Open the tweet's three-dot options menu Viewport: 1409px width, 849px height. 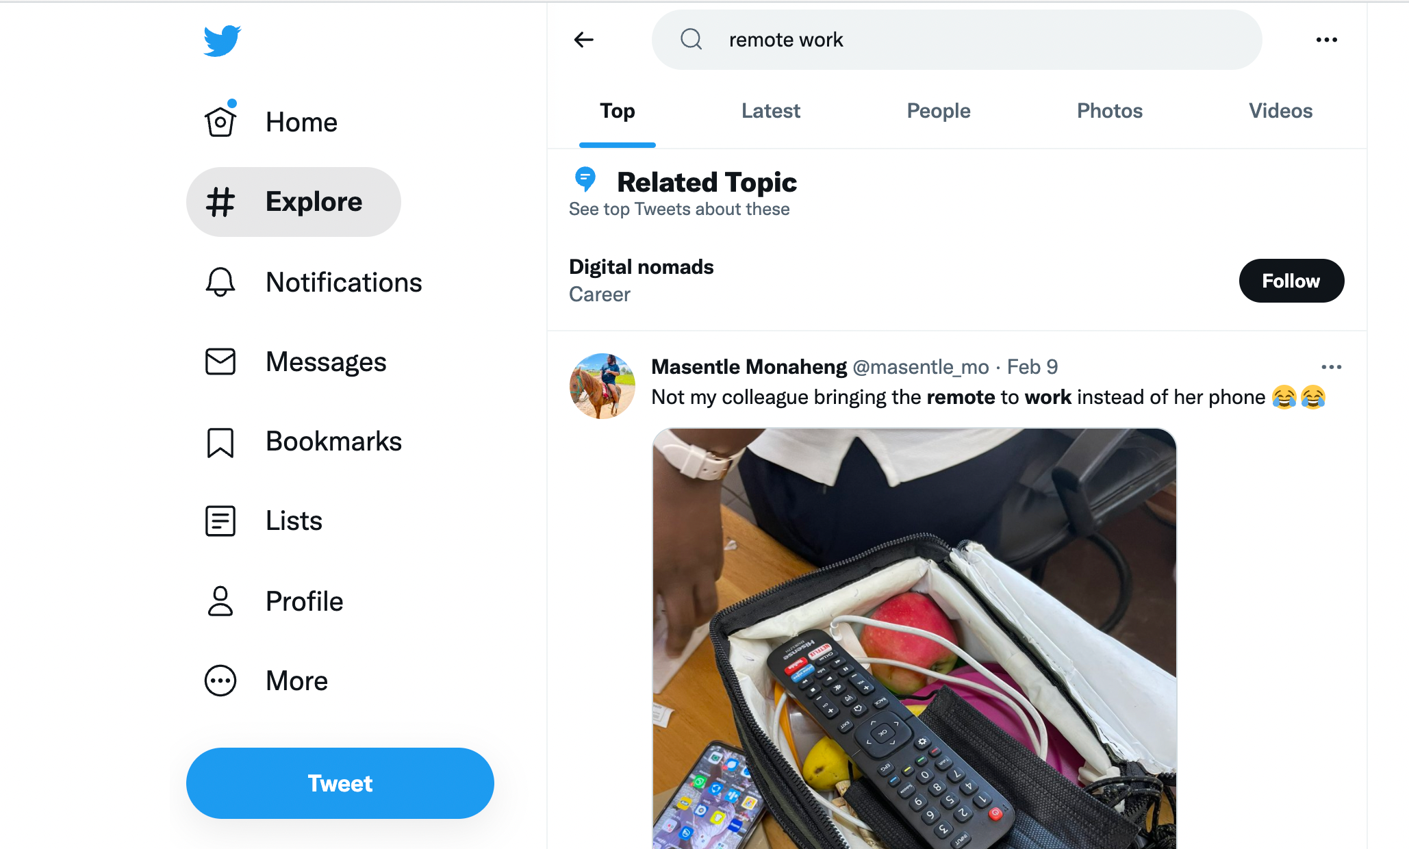click(x=1332, y=366)
